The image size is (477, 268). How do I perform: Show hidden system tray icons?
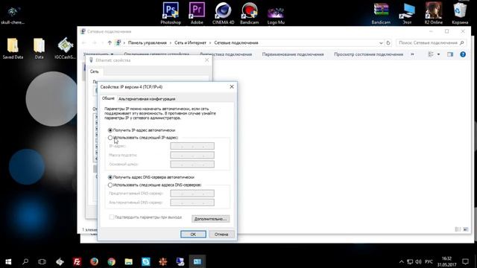click(x=401, y=261)
